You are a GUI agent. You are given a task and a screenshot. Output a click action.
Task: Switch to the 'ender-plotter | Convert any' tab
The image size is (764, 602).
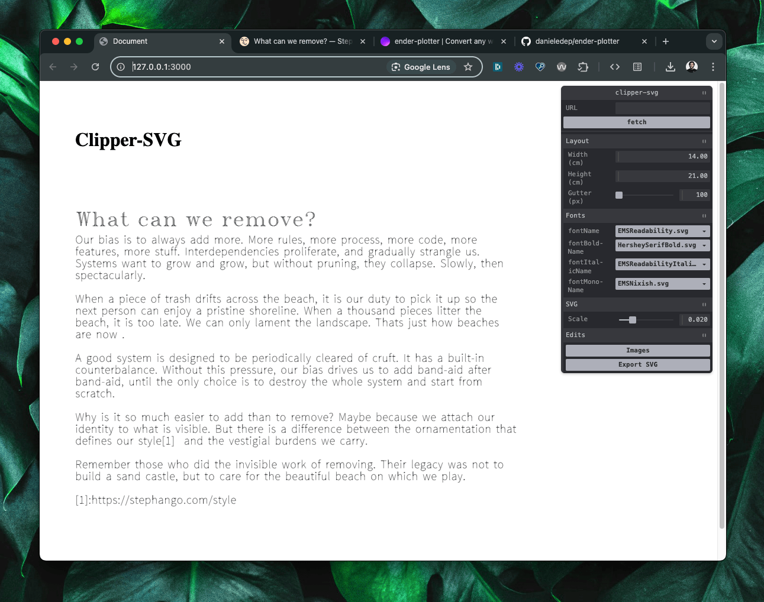(443, 41)
